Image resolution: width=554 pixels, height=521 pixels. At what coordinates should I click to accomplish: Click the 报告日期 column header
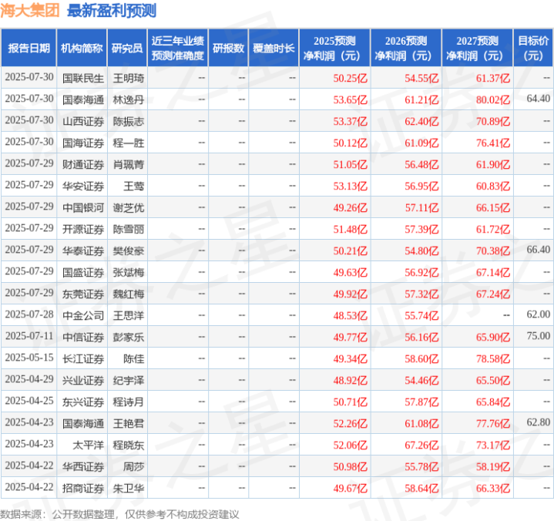[29, 48]
